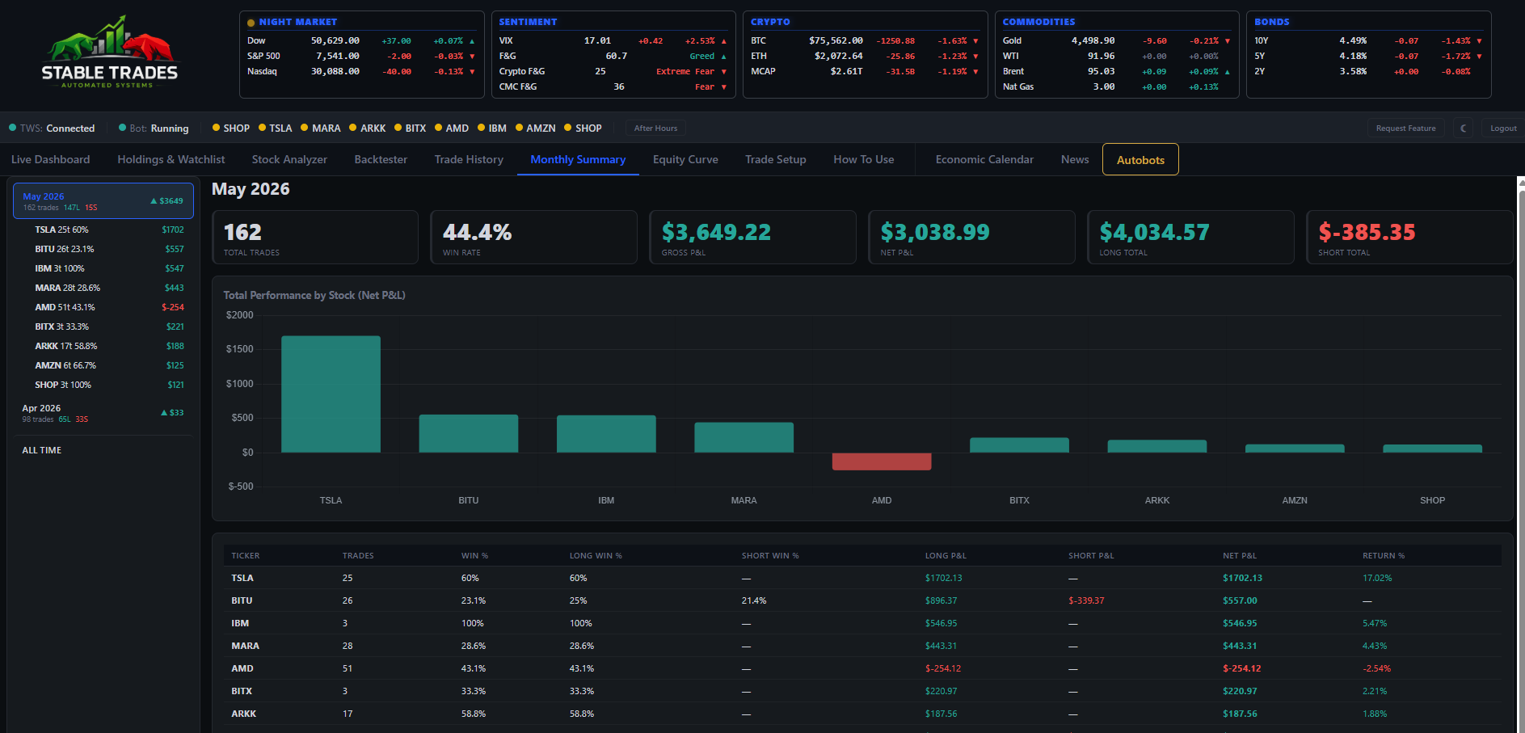Open the Equity Curve tab
Viewport: 1525px width, 733px height.
coord(685,159)
